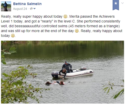Click the inflatable boat in the photo
This screenshot has width=125, height=105.
pos(72,73)
